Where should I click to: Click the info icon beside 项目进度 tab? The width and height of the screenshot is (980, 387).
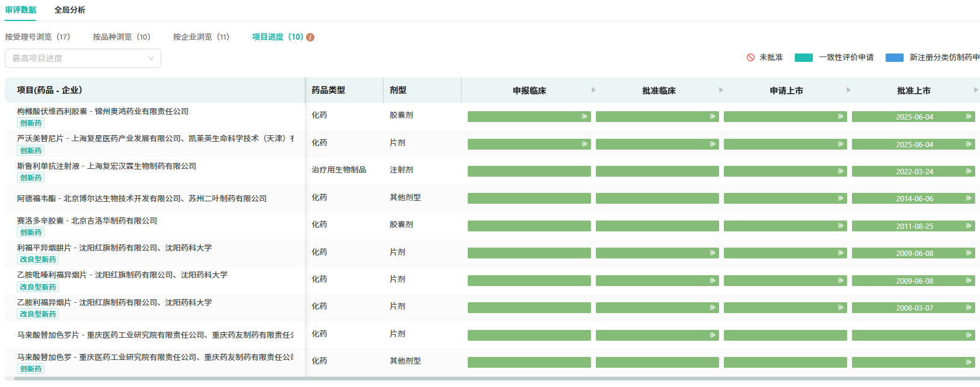click(x=310, y=37)
